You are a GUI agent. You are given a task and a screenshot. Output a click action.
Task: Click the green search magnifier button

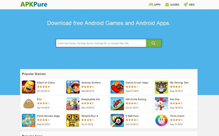point(154,43)
